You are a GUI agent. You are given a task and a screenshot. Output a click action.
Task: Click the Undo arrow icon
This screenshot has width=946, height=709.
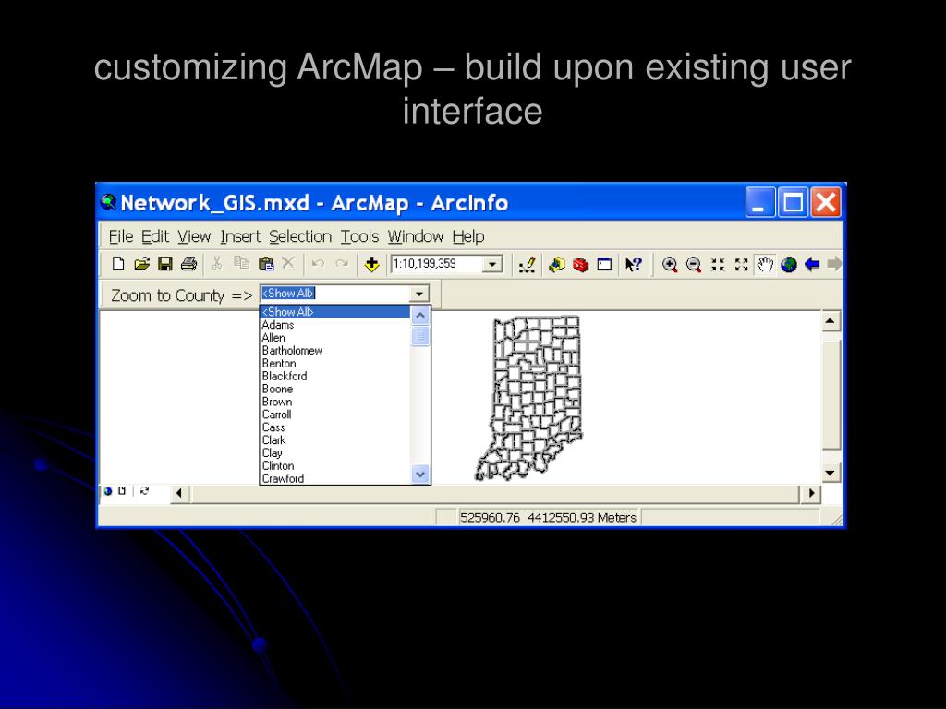click(x=319, y=263)
